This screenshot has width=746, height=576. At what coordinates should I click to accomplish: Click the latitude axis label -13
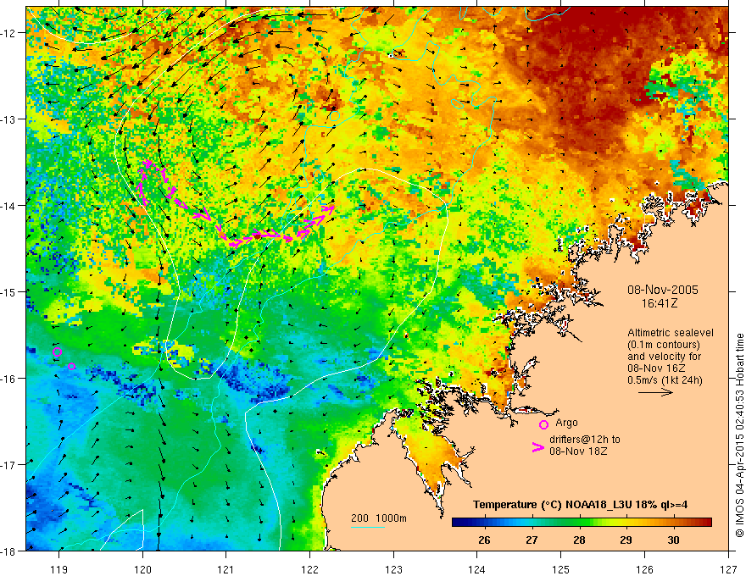(8, 119)
